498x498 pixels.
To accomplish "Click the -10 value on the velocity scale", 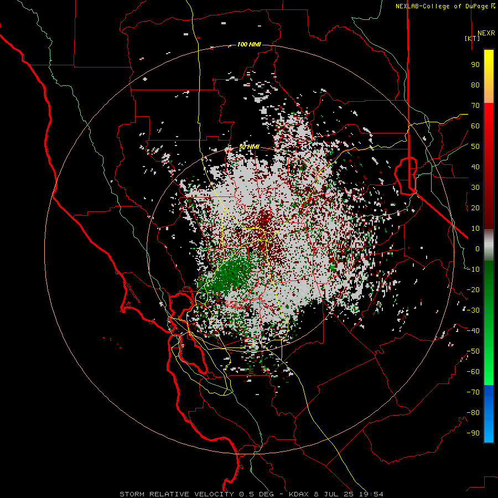I will point(473,269).
